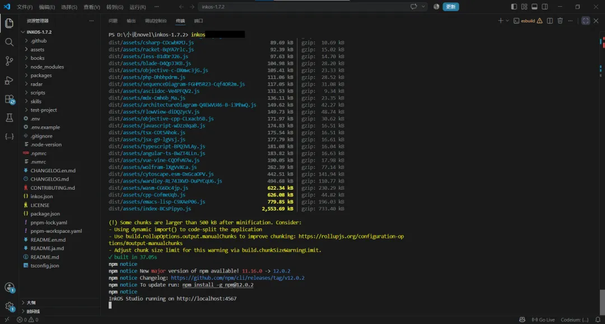Open the npm changelog GitHub link
Screen dimensions: 605x324
(x=238, y=278)
